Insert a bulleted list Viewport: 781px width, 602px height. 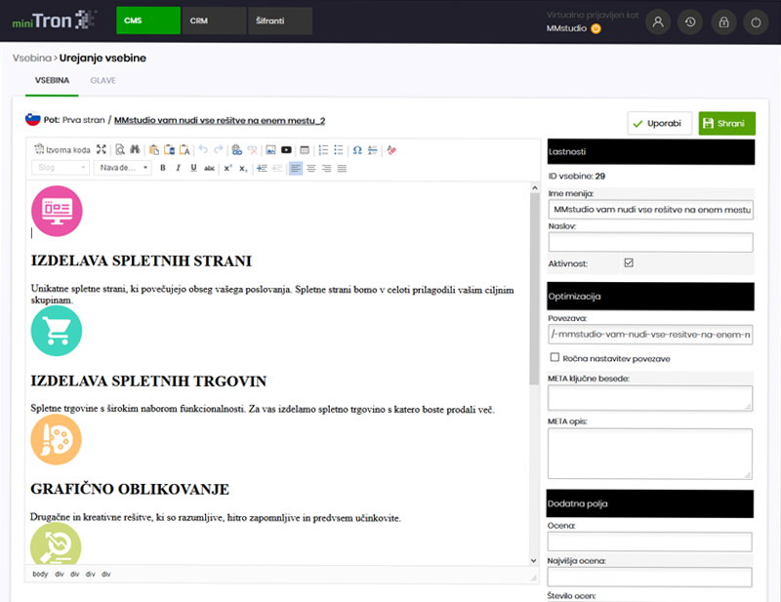coord(339,149)
